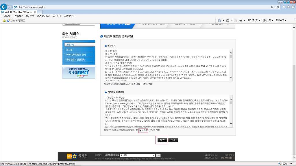The width and height of the screenshot is (296, 166).
Task: Open the 회원가입 sidebar item
Action: 80,45
